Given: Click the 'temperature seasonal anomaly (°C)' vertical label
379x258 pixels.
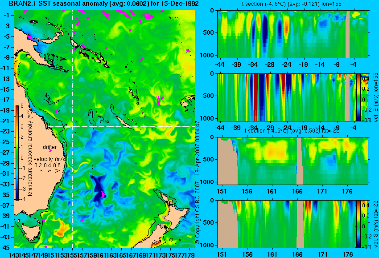Looking at the screenshot, I should click(30, 153).
